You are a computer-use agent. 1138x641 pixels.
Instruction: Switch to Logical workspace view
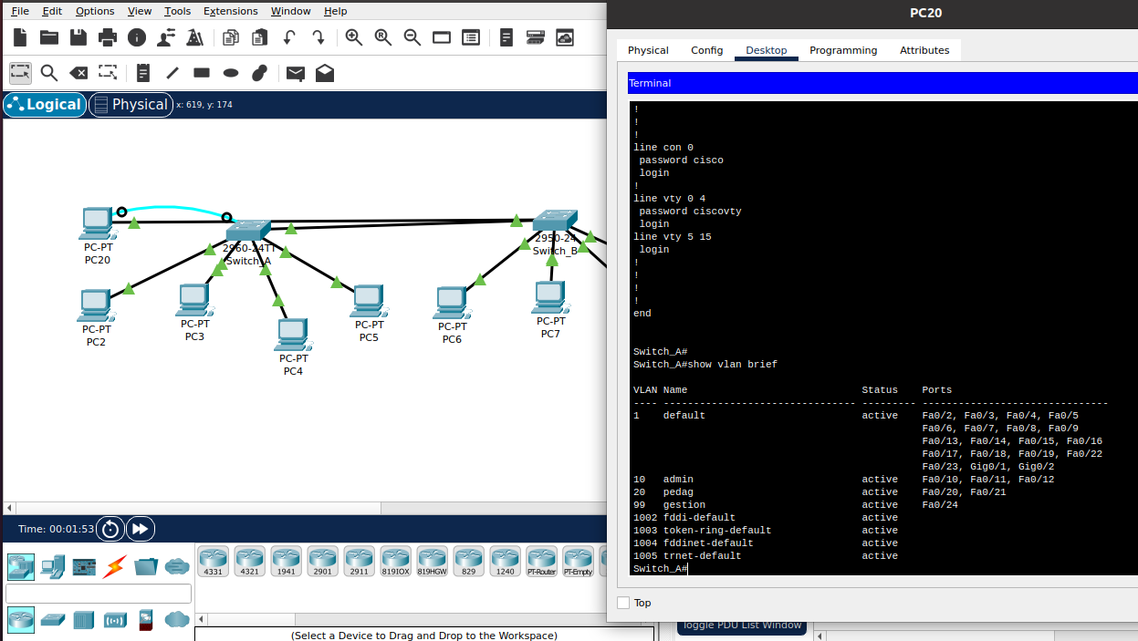tap(45, 105)
